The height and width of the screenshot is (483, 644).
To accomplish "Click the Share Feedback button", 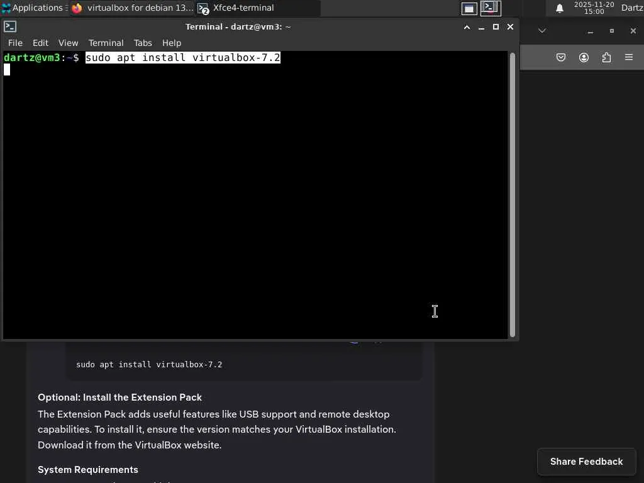I will click(x=587, y=462).
